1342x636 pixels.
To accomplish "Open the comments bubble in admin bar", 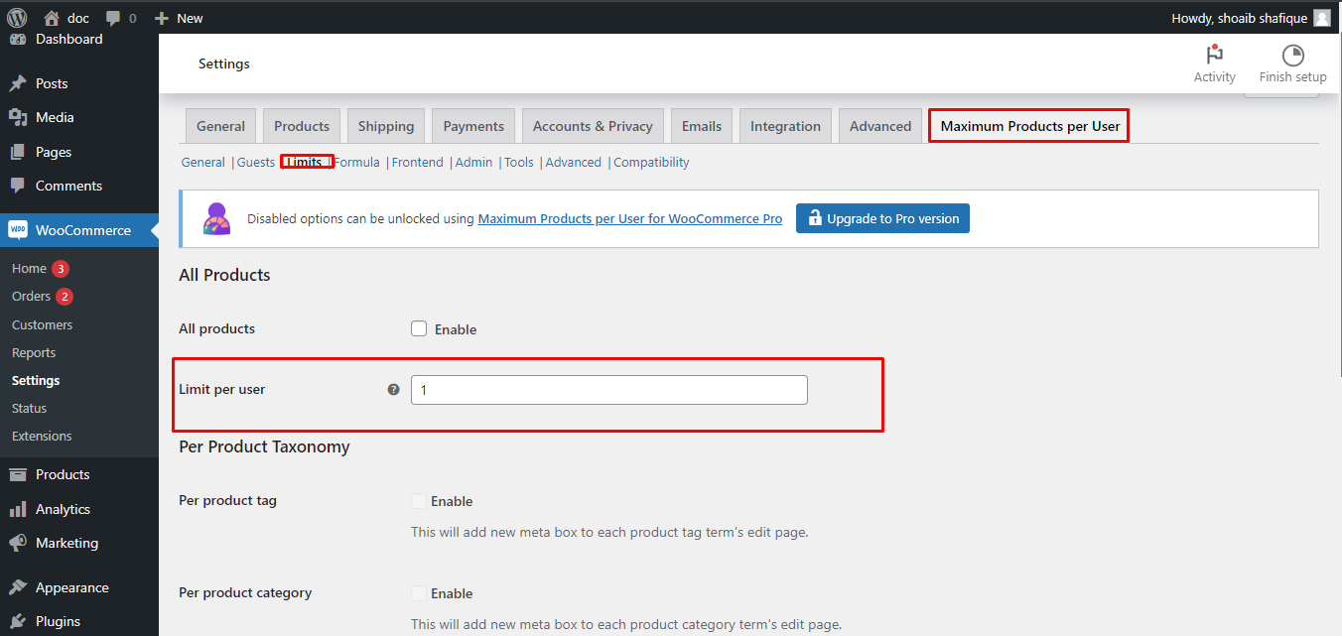I will tap(113, 18).
